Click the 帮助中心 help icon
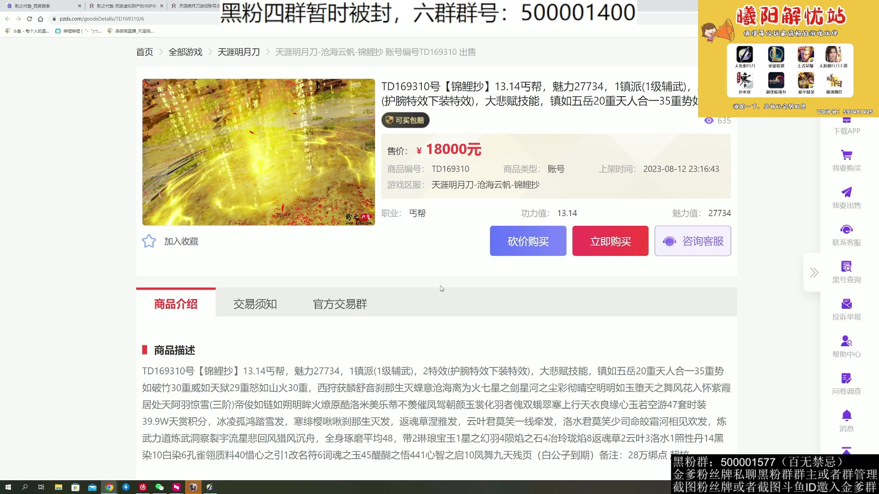This screenshot has width=879, height=494. [847, 341]
